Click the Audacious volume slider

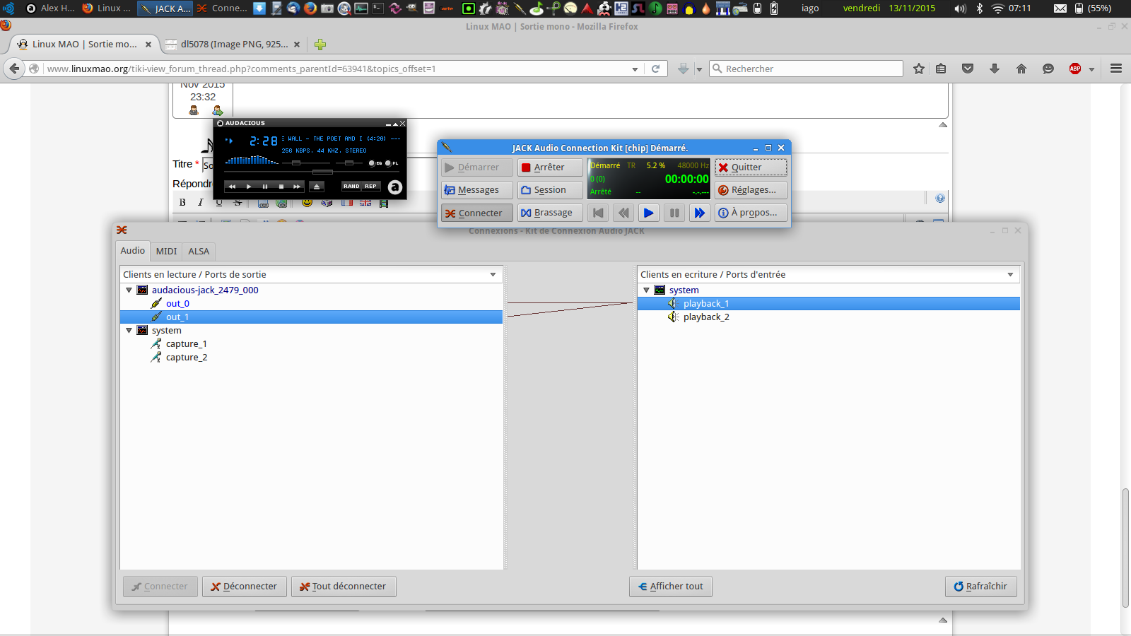tap(297, 163)
